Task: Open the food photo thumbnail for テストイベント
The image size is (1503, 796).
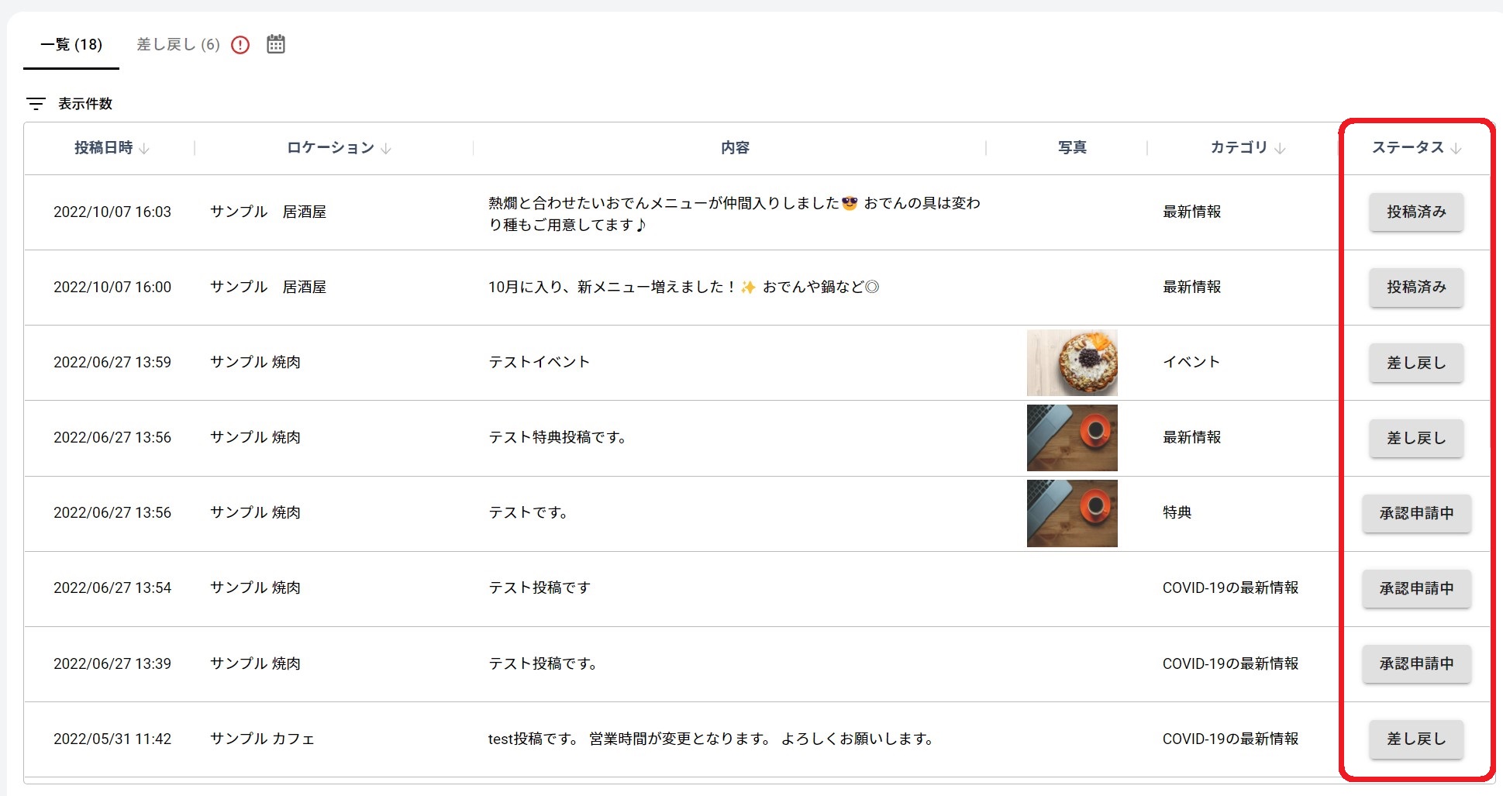Action: (x=1072, y=363)
